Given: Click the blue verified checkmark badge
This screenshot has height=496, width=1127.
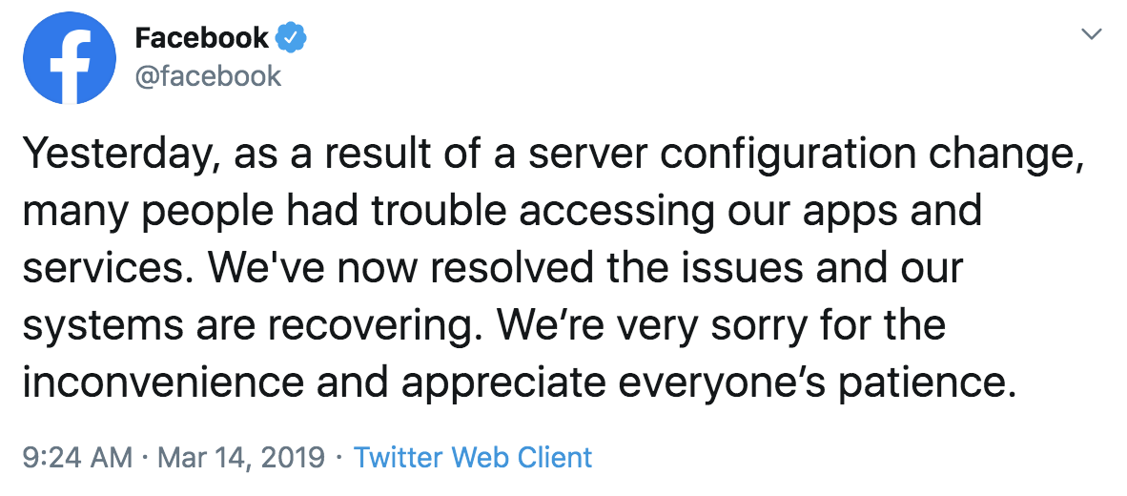Looking at the screenshot, I should click(x=289, y=38).
